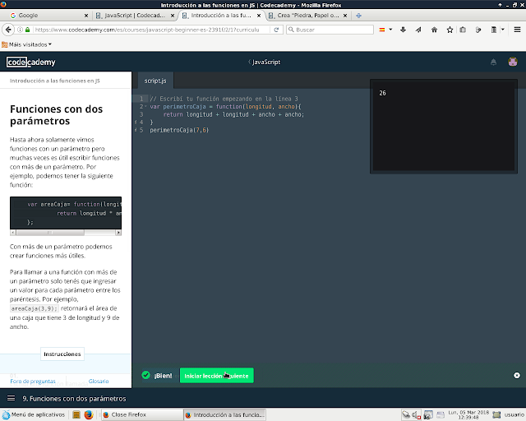
Task: Open the Glosario link
Action: [99, 381]
